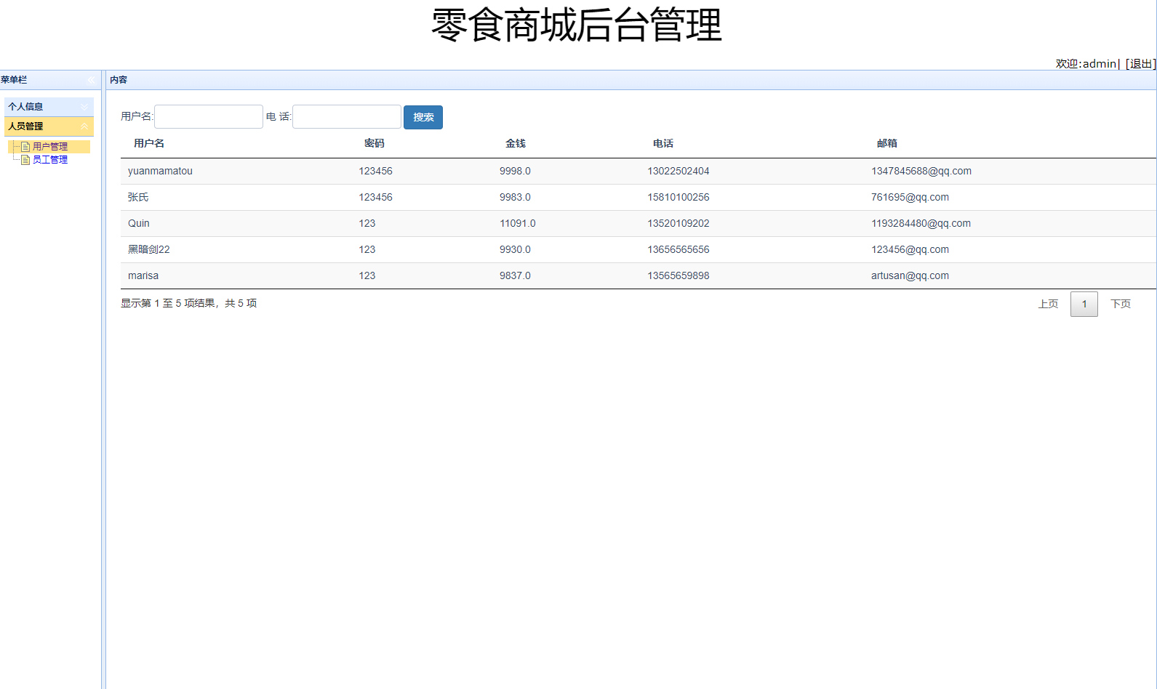Sort by 金钱 column header
The width and height of the screenshot is (1157, 689).
(516, 143)
